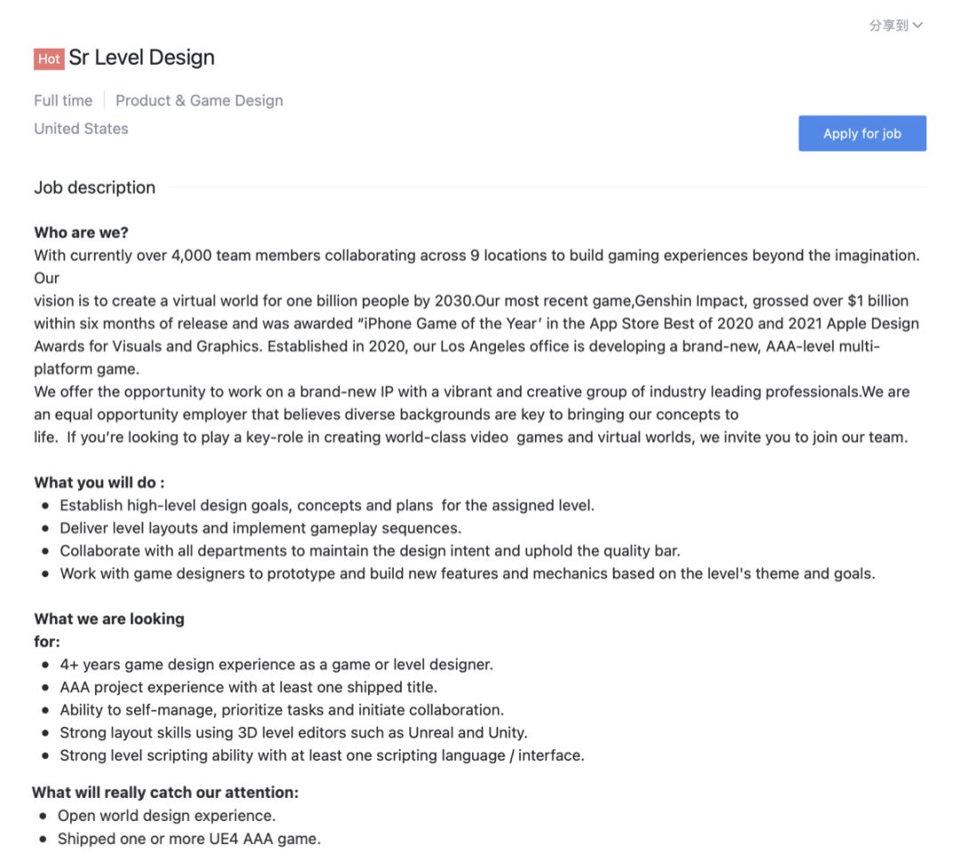Click the Job description section header

(x=94, y=187)
